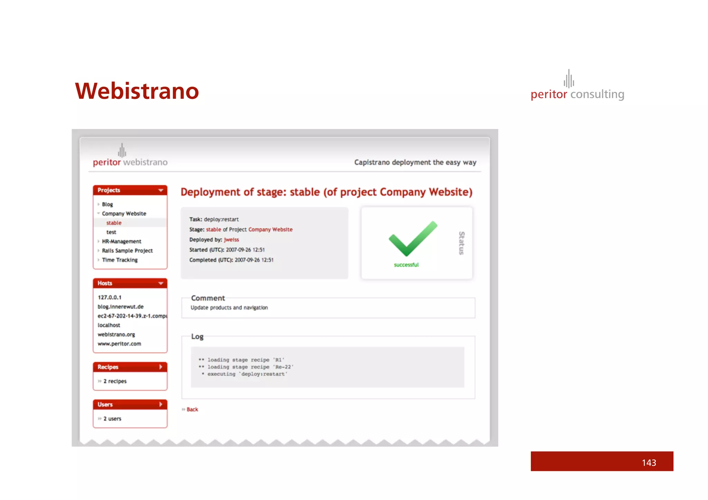
Task: Open the HR-Management project
Action: tap(122, 241)
